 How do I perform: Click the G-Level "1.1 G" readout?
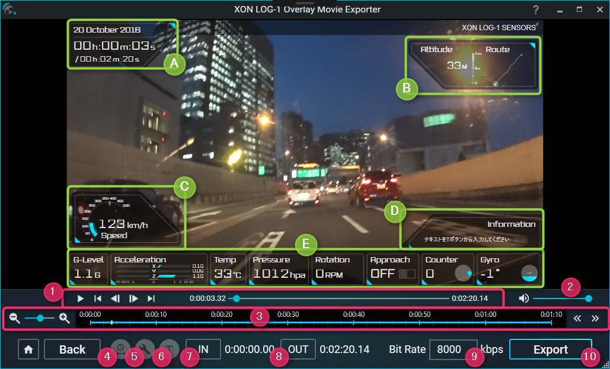(87, 274)
